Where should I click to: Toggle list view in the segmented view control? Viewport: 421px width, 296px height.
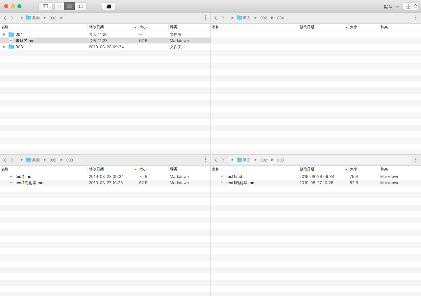(70, 6)
